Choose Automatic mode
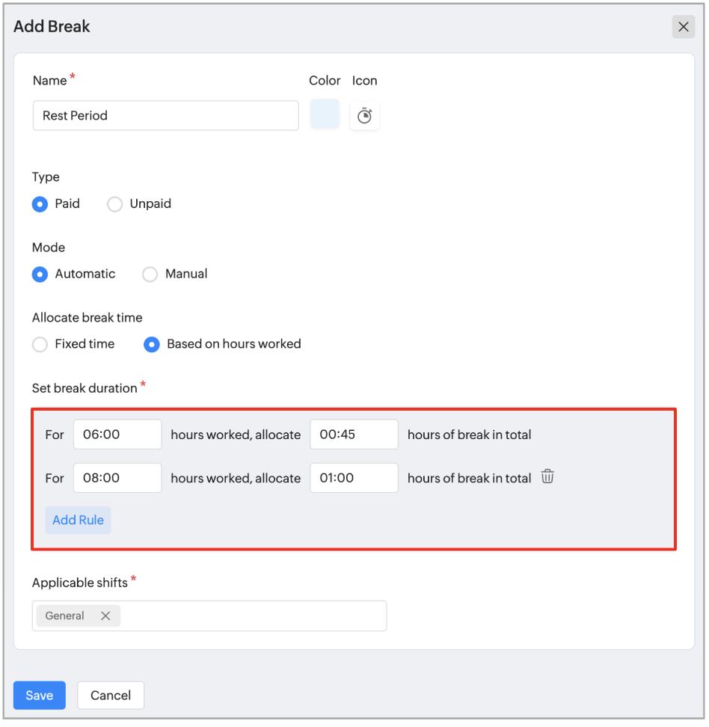The height and width of the screenshot is (727, 709). click(40, 274)
